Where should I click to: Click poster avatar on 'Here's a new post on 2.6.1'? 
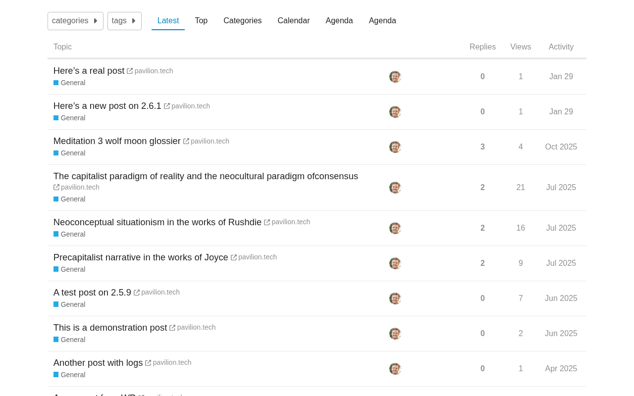[395, 112]
